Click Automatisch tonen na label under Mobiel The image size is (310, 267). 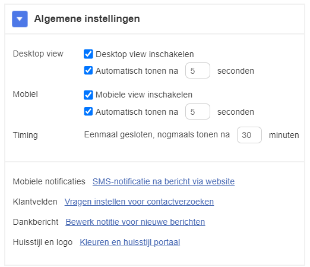coord(137,112)
